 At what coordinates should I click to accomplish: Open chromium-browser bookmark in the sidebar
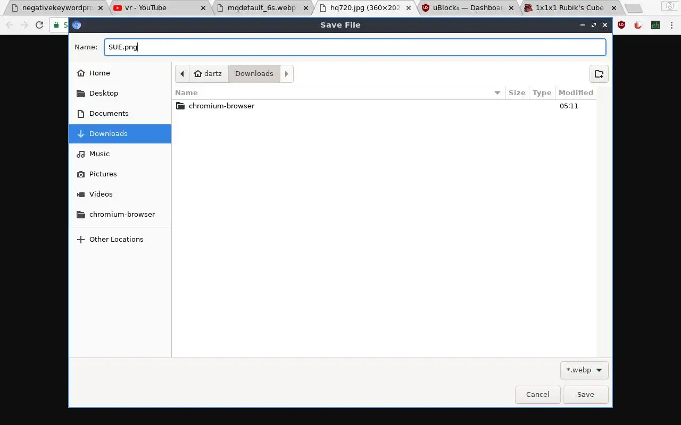pyautogui.click(x=120, y=214)
